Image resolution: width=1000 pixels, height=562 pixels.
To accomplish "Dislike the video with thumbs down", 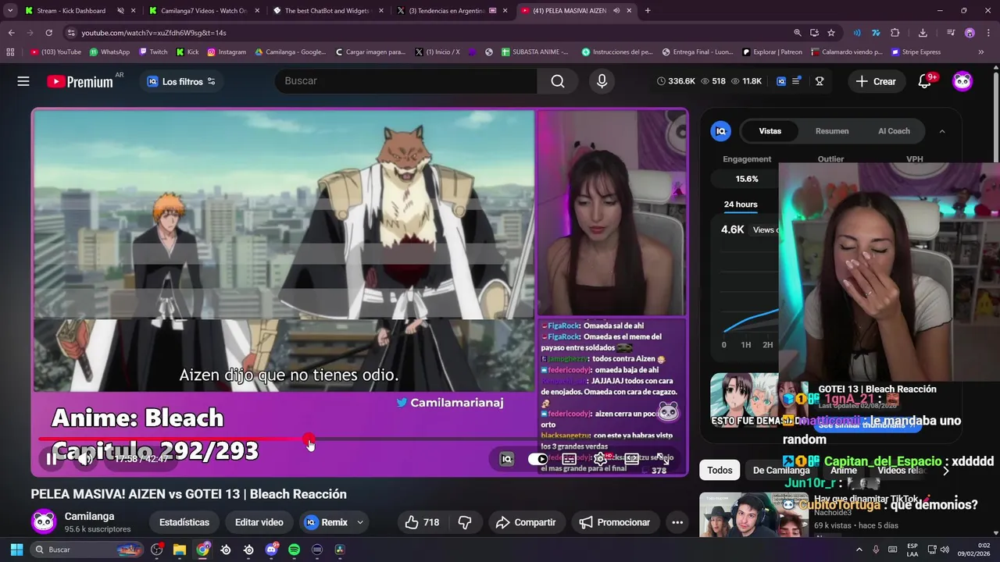I will [465, 522].
